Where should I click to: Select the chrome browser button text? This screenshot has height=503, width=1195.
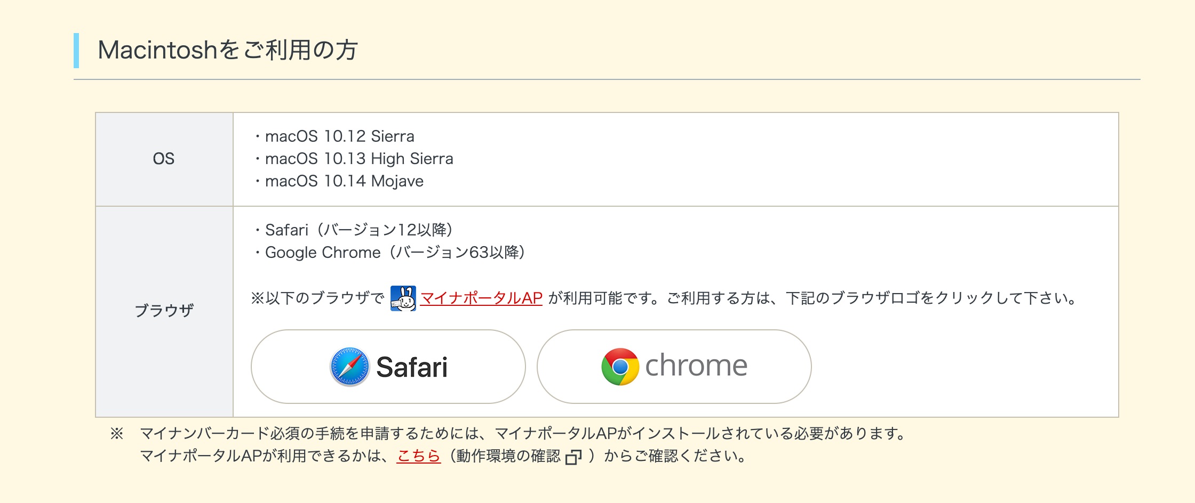click(x=696, y=366)
